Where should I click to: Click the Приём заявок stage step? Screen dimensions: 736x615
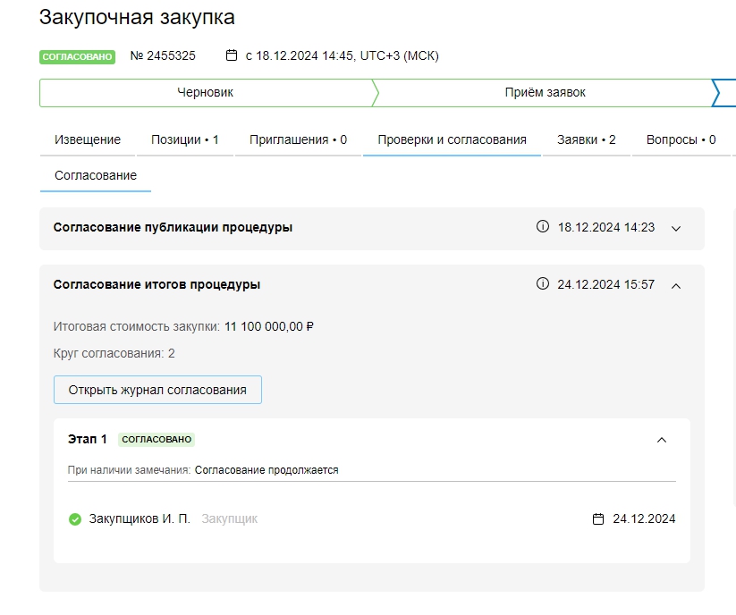[545, 92]
